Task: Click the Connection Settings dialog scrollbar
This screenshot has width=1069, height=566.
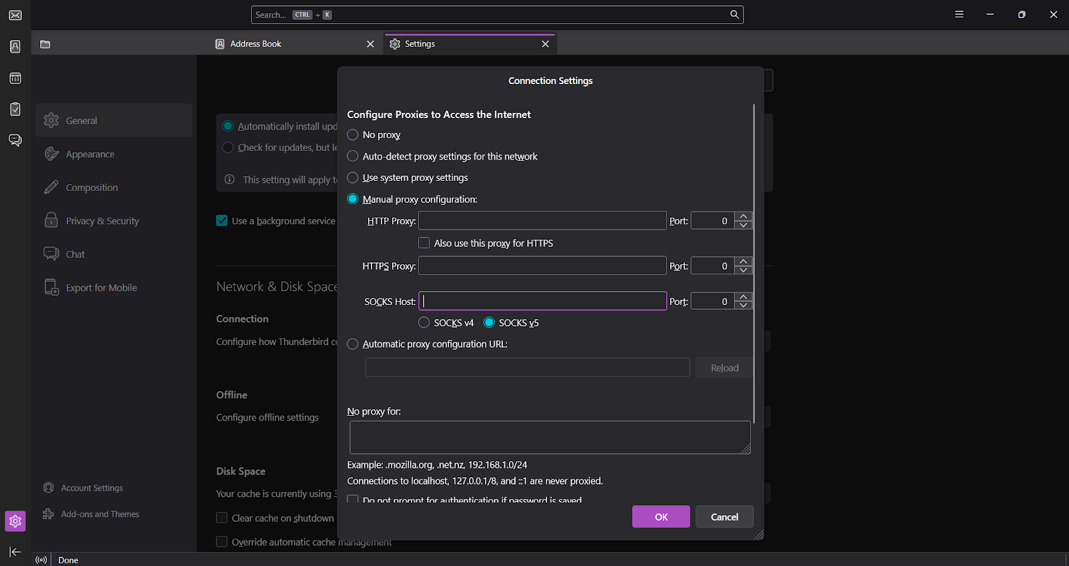Action: pyautogui.click(x=754, y=264)
